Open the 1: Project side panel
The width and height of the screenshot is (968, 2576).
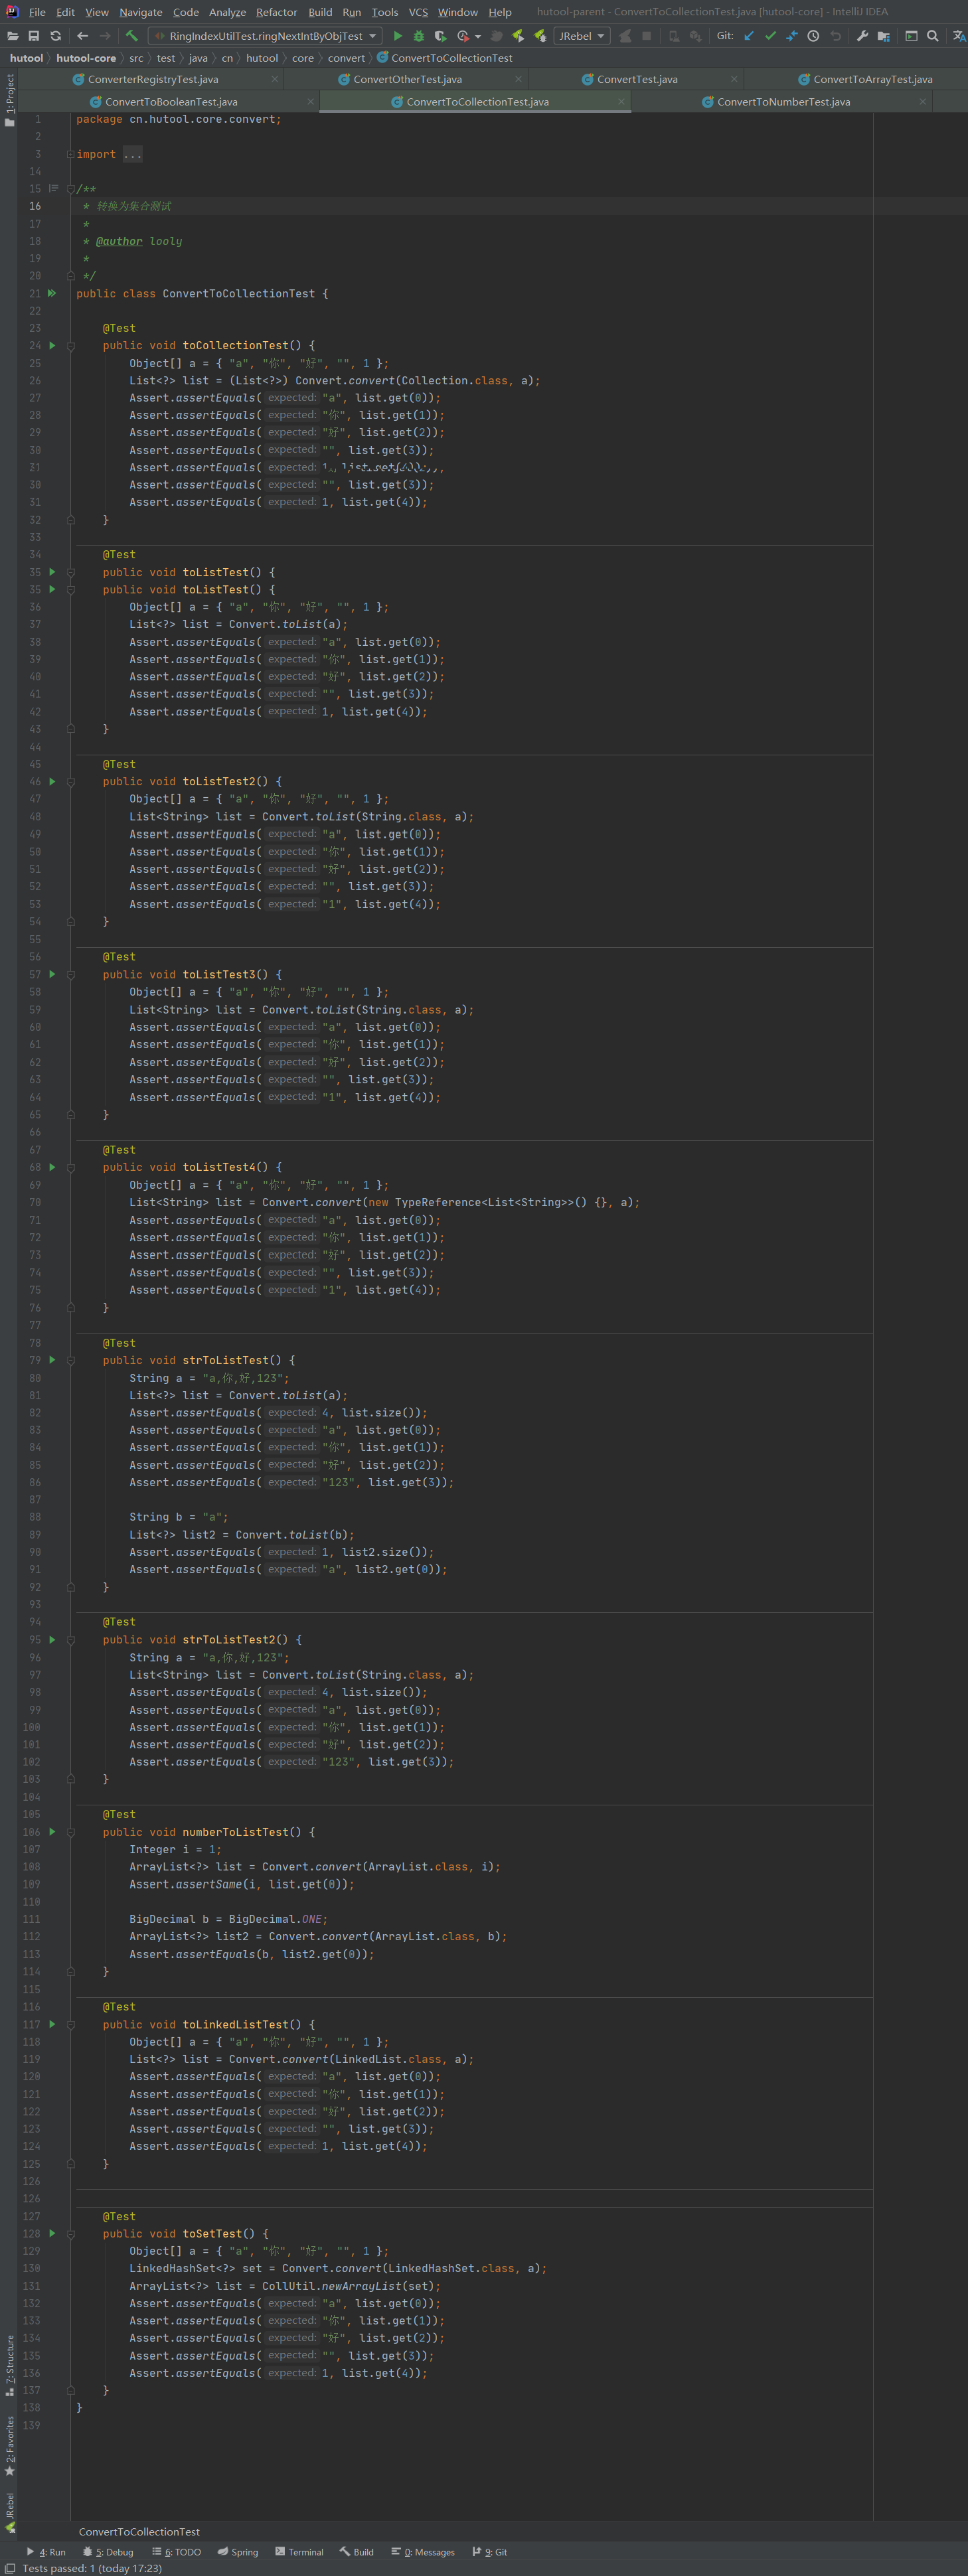tap(10, 101)
